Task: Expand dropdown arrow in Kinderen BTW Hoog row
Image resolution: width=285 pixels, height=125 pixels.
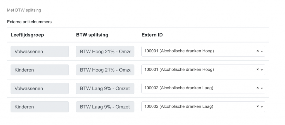Action: click(x=262, y=70)
